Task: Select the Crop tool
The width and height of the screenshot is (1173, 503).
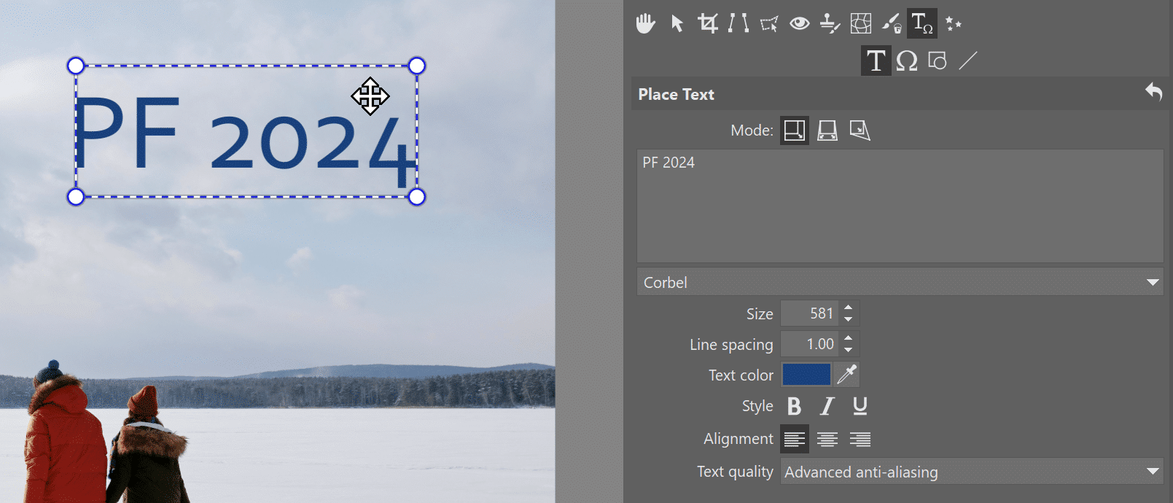Action: [707, 24]
